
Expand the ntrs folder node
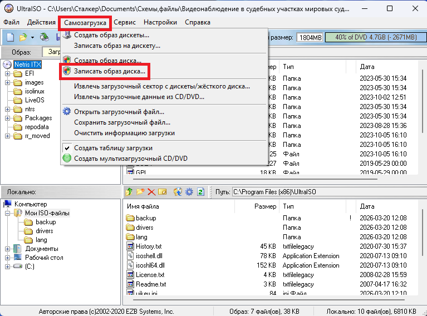(7, 109)
